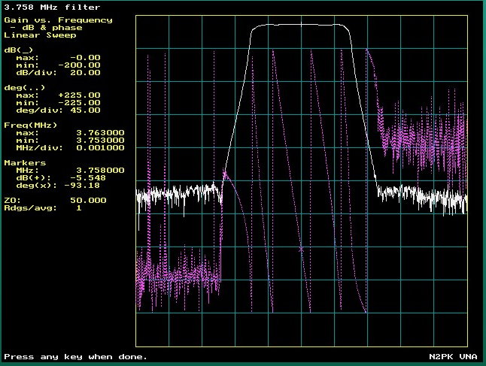Click the MHz/div value 0.001000

pyautogui.click(x=100, y=147)
